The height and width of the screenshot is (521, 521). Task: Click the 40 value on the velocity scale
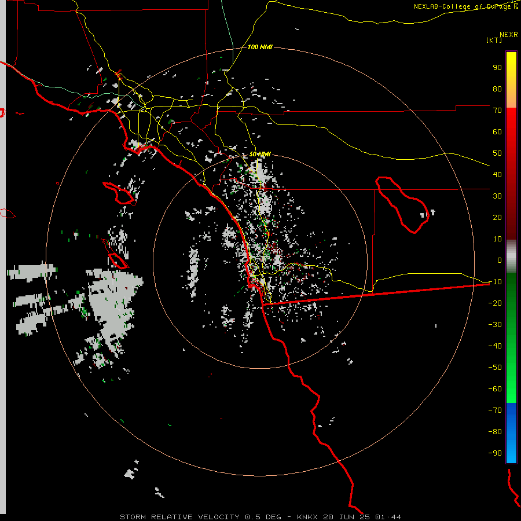point(497,174)
